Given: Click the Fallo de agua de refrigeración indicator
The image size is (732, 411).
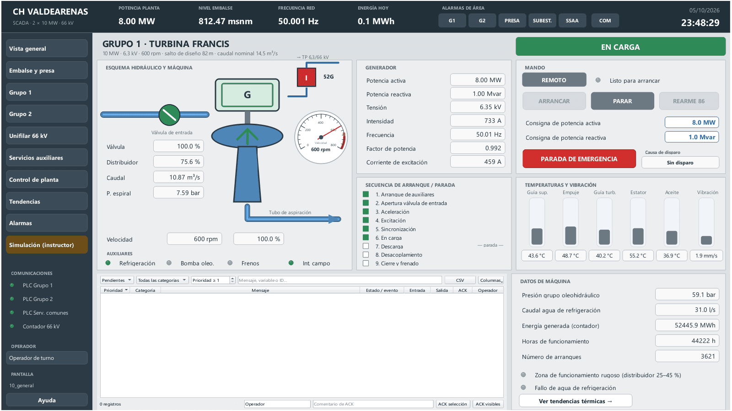Looking at the screenshot, I should point(523,388).
